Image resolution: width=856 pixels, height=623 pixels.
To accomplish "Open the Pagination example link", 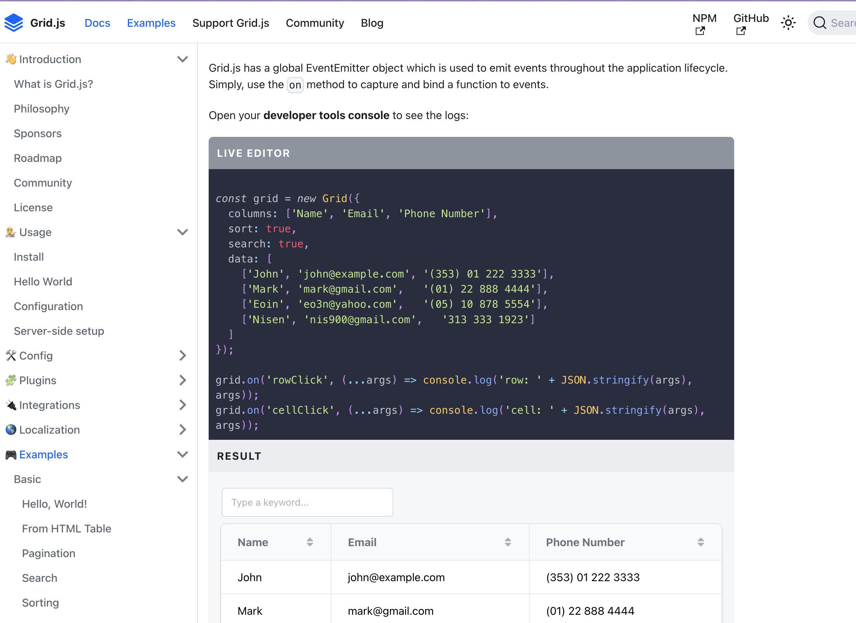I will coord(49,553).
